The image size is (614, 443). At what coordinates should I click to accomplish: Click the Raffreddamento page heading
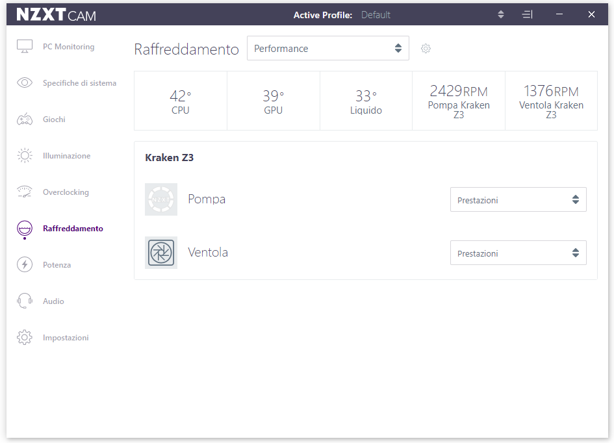point(186,49)
